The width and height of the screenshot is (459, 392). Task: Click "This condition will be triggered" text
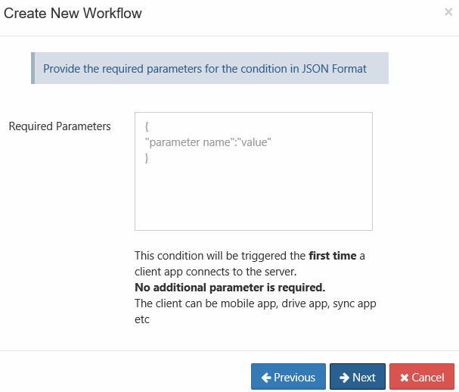[219, 256]
